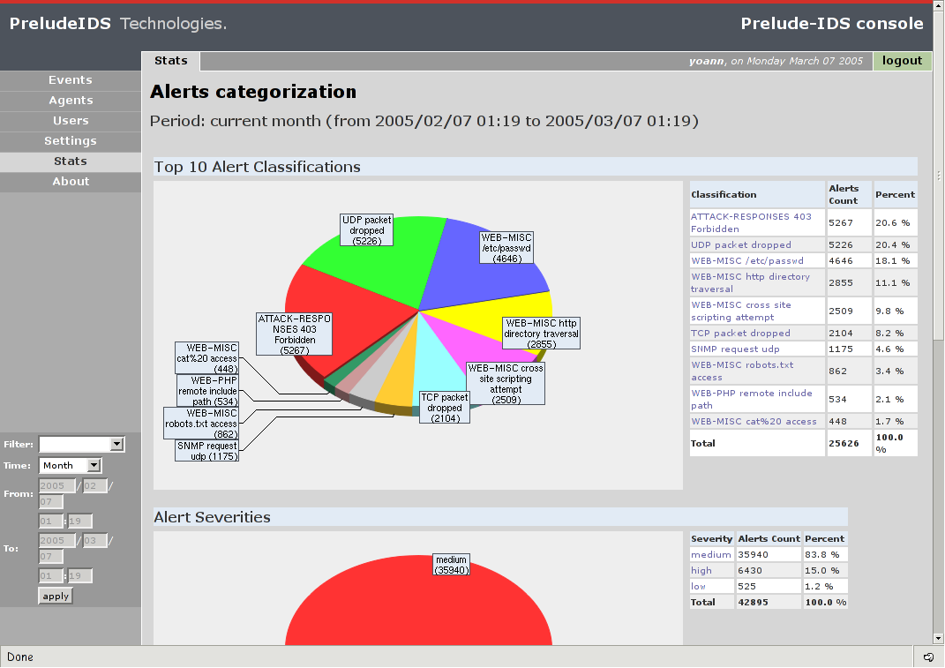Open WEB-MISC robots.txt access link
The width and height of the screenshot is (945, 668).
pyautogui.click(x=742, y=372)
